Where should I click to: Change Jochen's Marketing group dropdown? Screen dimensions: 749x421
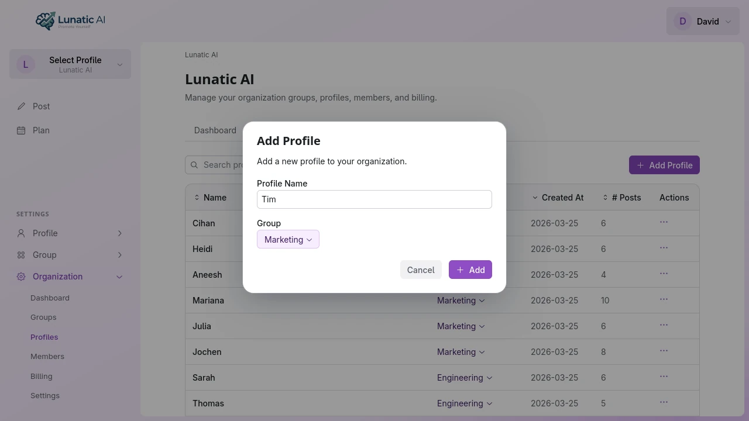click(x=461, y=351)
